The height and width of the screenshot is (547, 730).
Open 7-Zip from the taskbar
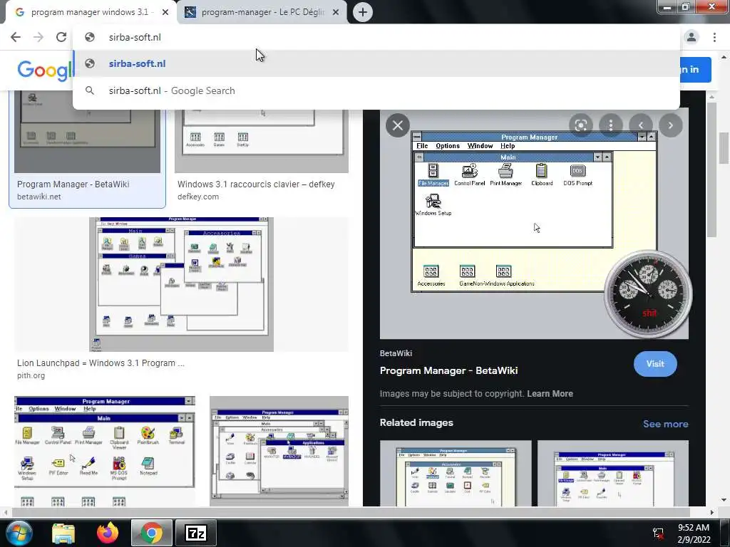[195, 533]
